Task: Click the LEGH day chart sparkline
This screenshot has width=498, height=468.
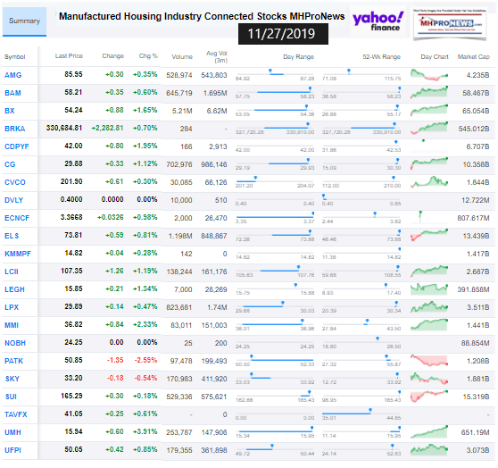Action: pyautogui.click(x=429, y=289)
